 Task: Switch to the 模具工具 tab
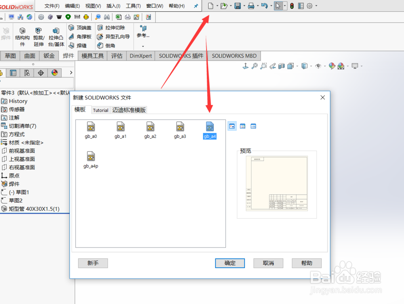tap(93, 56)
